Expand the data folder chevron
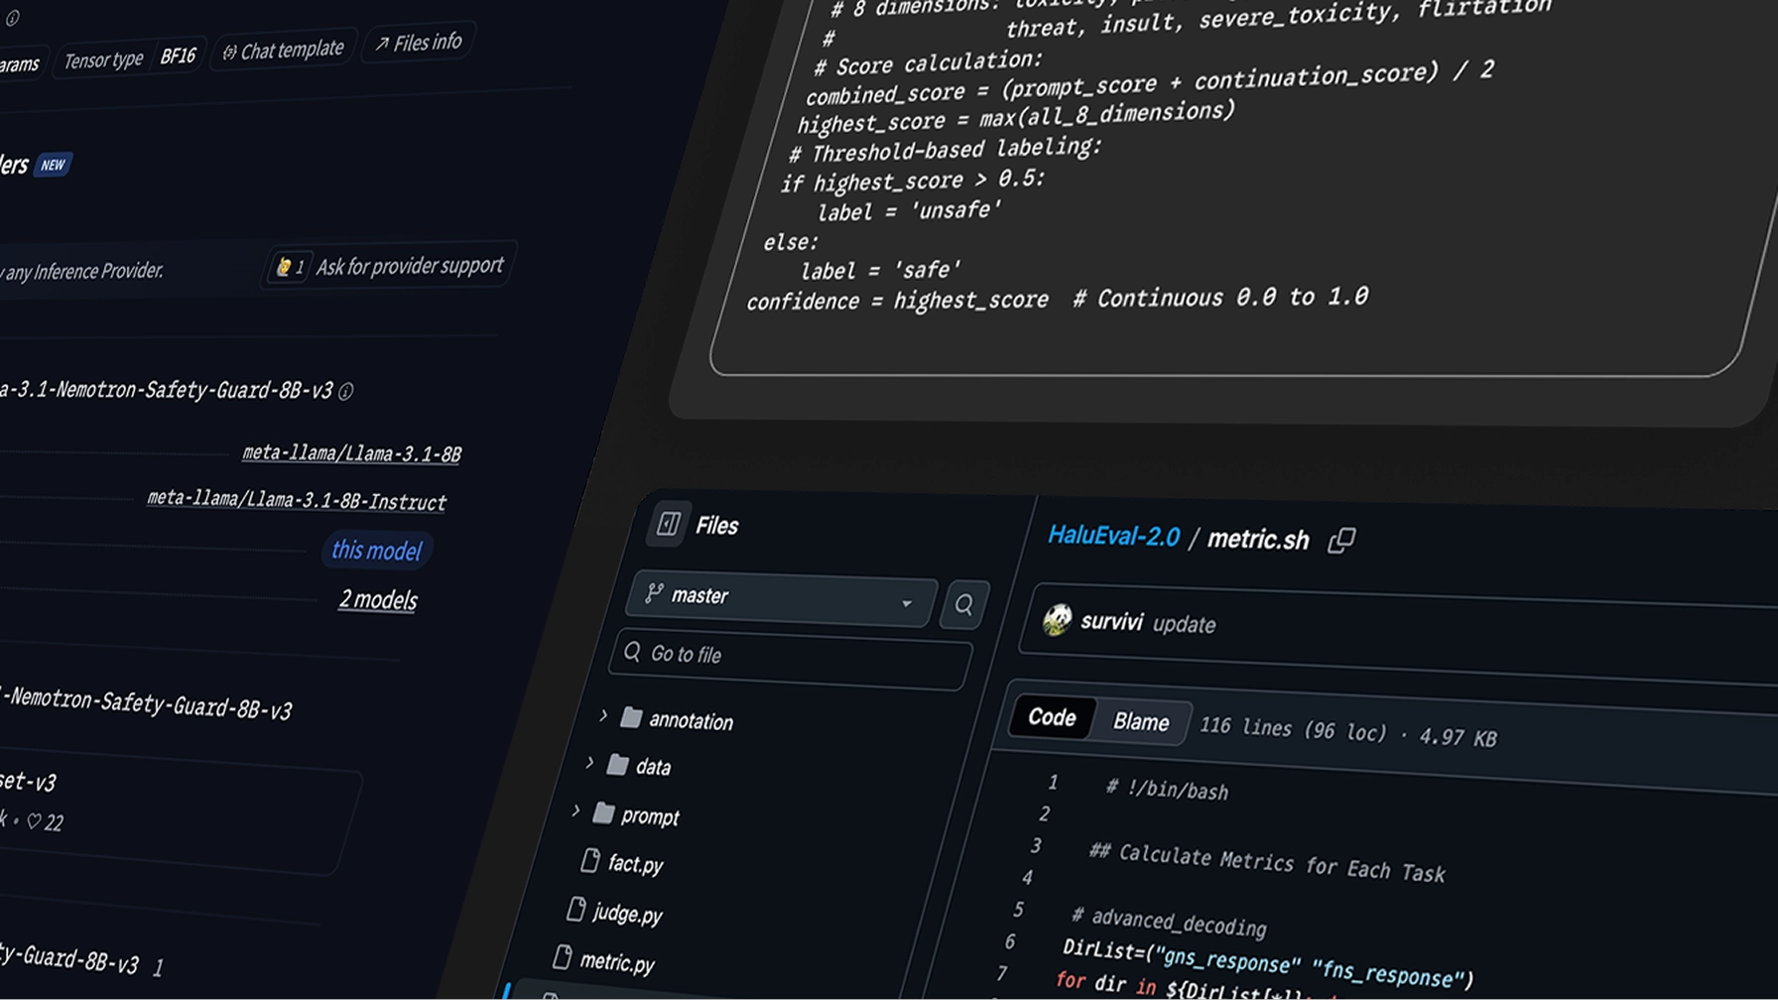The height and width of the screenshot is (1000, 1778). point(589,762)
